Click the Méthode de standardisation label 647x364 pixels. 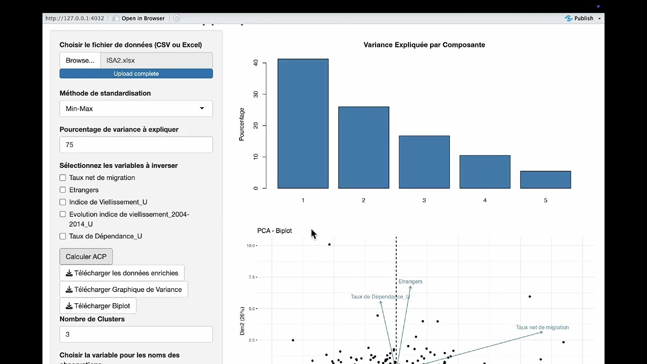coord(105,94)
